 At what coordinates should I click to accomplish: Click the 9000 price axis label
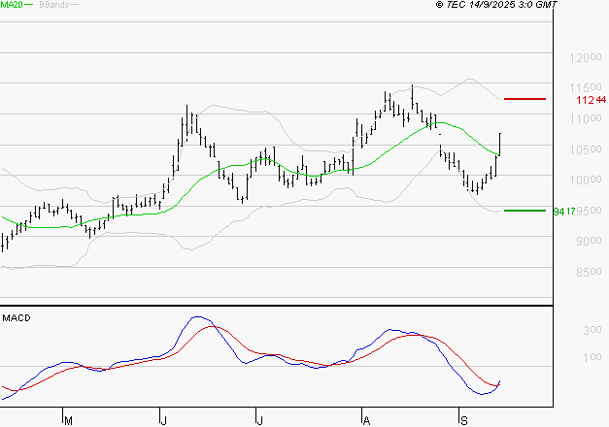(589, 241)
